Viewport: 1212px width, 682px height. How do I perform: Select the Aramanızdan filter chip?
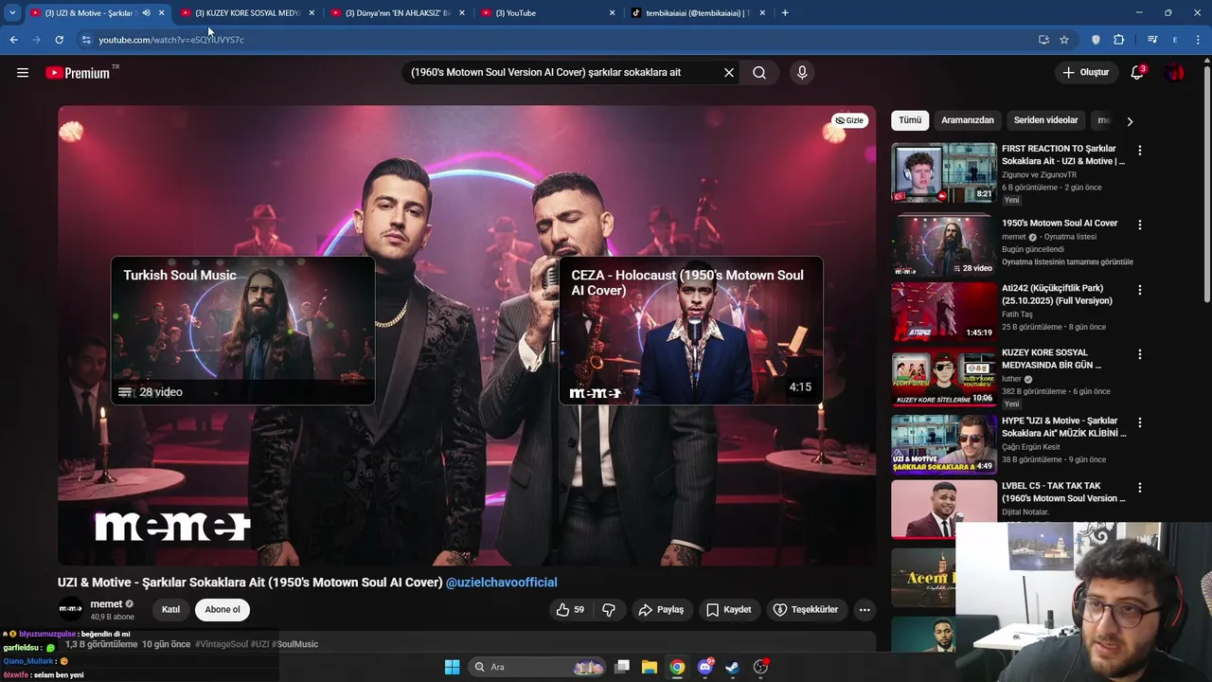[x=968, y=120]
